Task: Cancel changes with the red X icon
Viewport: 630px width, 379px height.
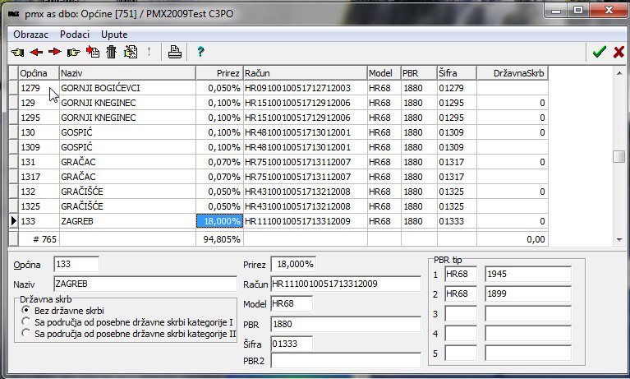Action: coord(619,52)
